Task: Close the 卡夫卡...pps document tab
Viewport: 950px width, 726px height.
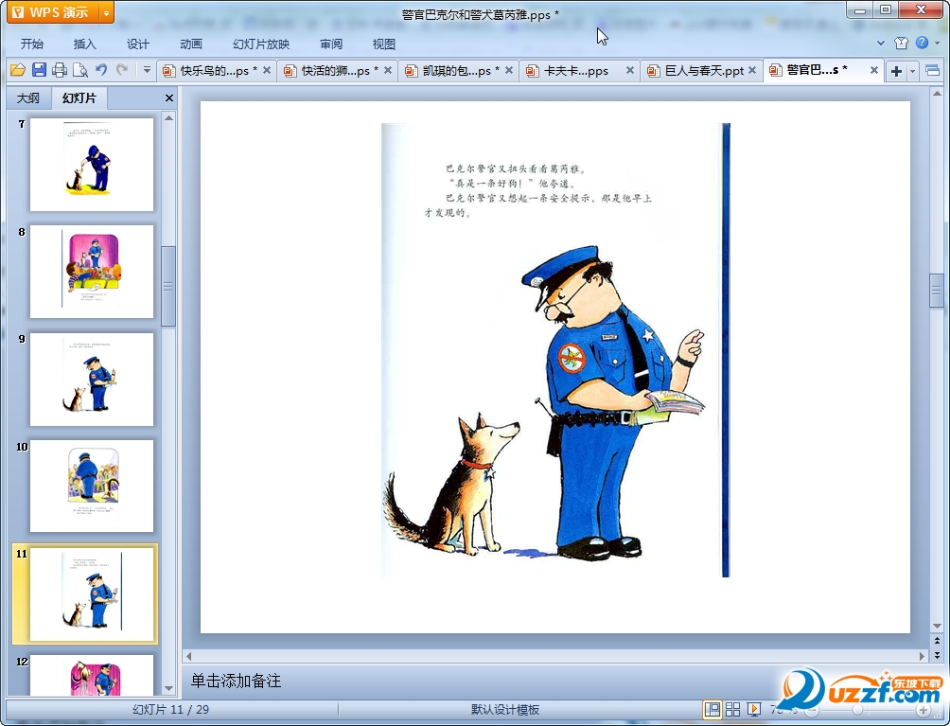Action: [x=630, y=70]
